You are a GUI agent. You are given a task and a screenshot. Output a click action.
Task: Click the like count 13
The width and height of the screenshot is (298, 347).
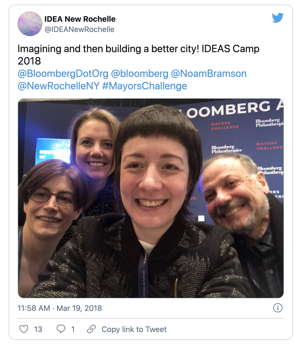coord(38,329)
